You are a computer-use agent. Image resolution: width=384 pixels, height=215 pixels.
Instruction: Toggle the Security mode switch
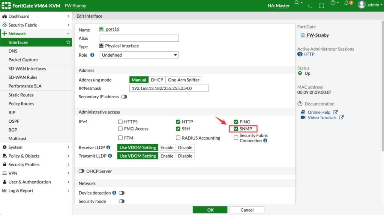[122, 201]
